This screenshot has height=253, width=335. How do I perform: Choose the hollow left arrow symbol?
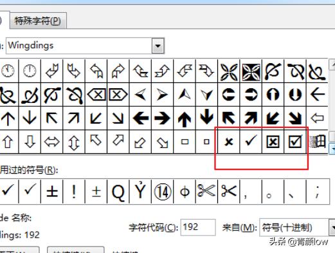[318, 118]
